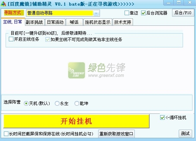Viewport: 196px width, 141px height.
Task: Select the 天机(默认) faction radio button
Action: click(26, 104)
